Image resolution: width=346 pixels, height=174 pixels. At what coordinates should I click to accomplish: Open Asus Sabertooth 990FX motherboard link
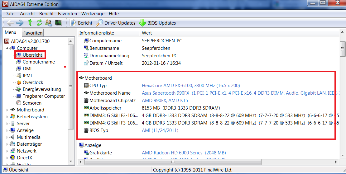[241, 93]
